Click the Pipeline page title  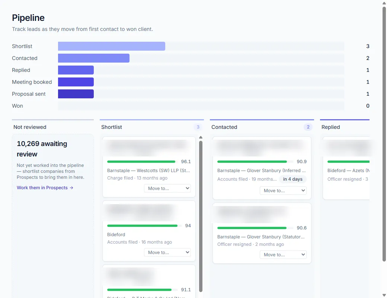point(28,18)
